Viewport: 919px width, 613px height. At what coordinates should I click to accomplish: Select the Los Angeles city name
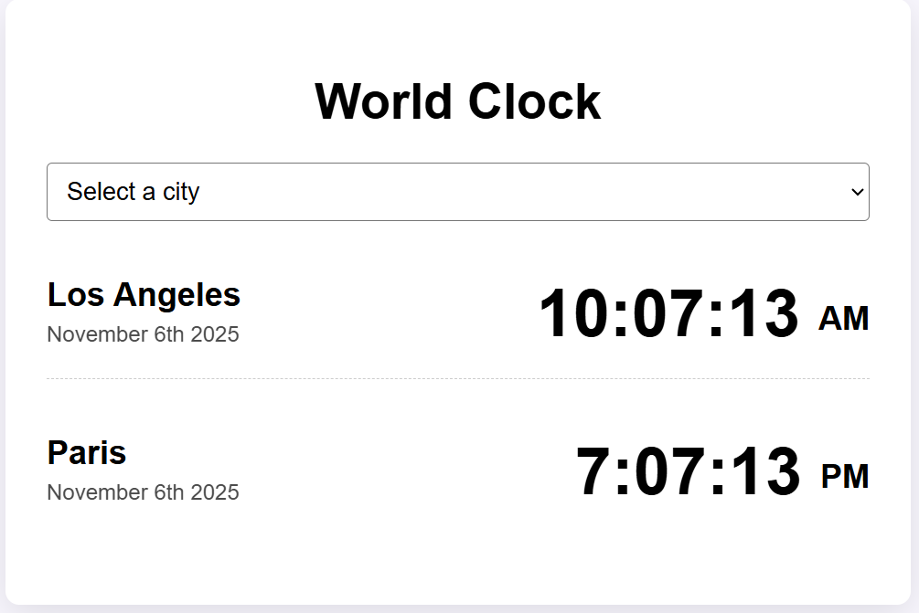144,295
